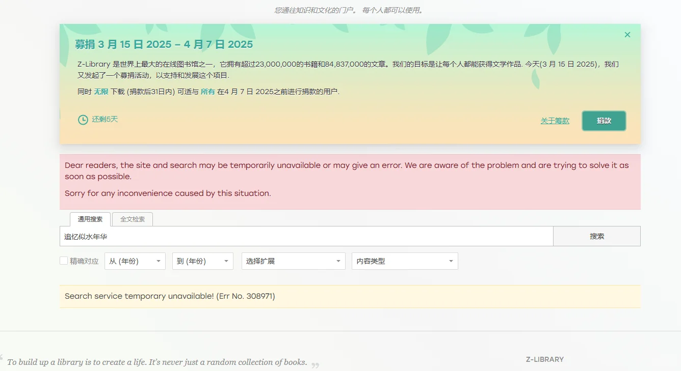Click the 捐款 donate button

(x=604, y=121)
